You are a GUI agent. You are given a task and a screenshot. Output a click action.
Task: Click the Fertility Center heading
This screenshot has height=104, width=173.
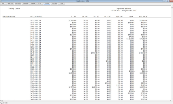point(14,9)
